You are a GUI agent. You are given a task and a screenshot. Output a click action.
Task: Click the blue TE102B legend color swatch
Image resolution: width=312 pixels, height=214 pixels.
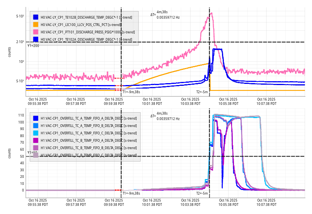36,17
